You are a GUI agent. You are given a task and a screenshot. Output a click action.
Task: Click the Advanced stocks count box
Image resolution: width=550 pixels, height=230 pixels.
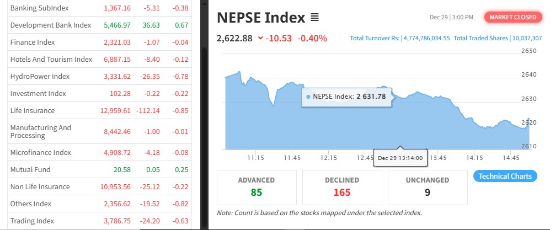[x=256, y=186]
